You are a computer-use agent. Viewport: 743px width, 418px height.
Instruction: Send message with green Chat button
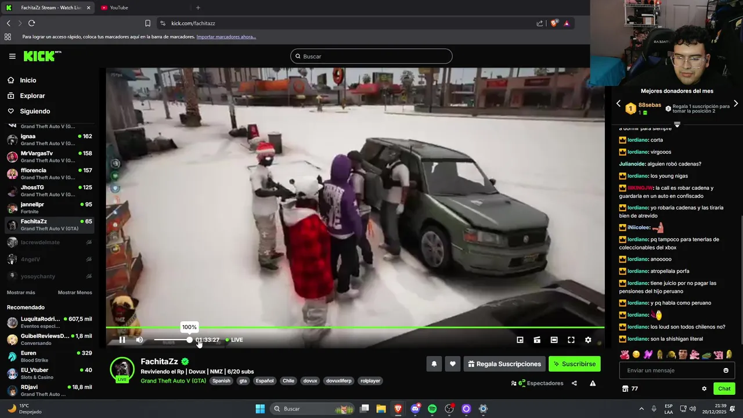pos(724,388)
